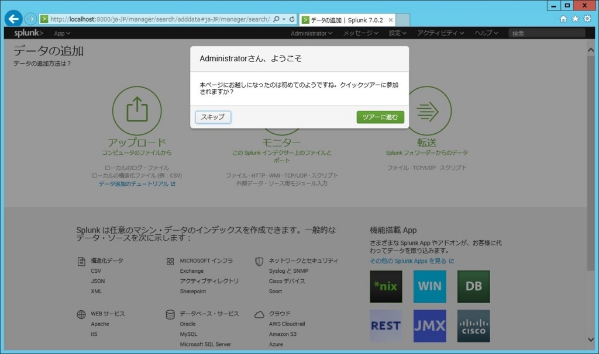Open the *nix app icon
Viewport: 599px width, 354px height.
[x=386, y=286]
